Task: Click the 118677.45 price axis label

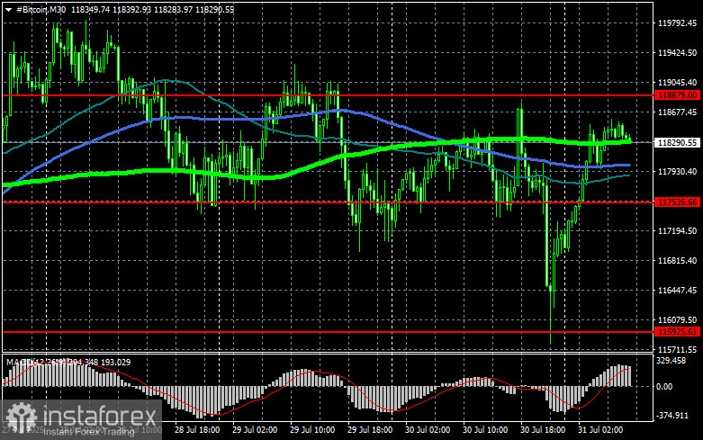Action: click(x=677, y=112)
